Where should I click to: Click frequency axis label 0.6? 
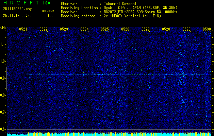click(2, 129)
